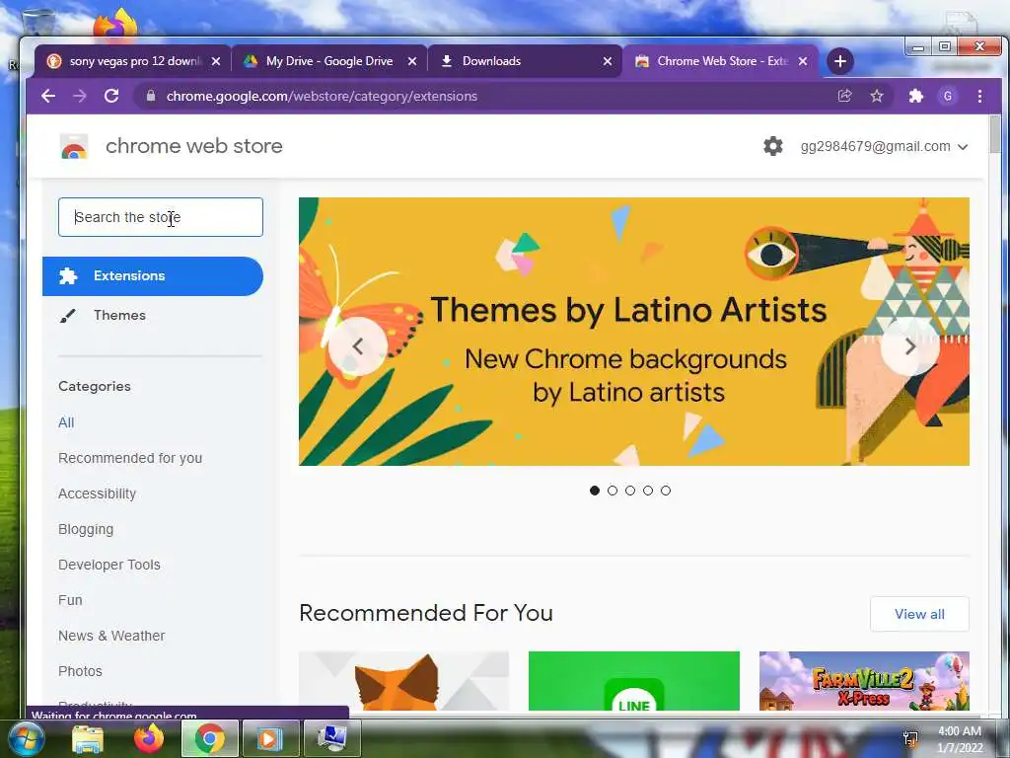Open the FarmVille 2 X-Press card
1010x758 pixels.
click(864, 681)
